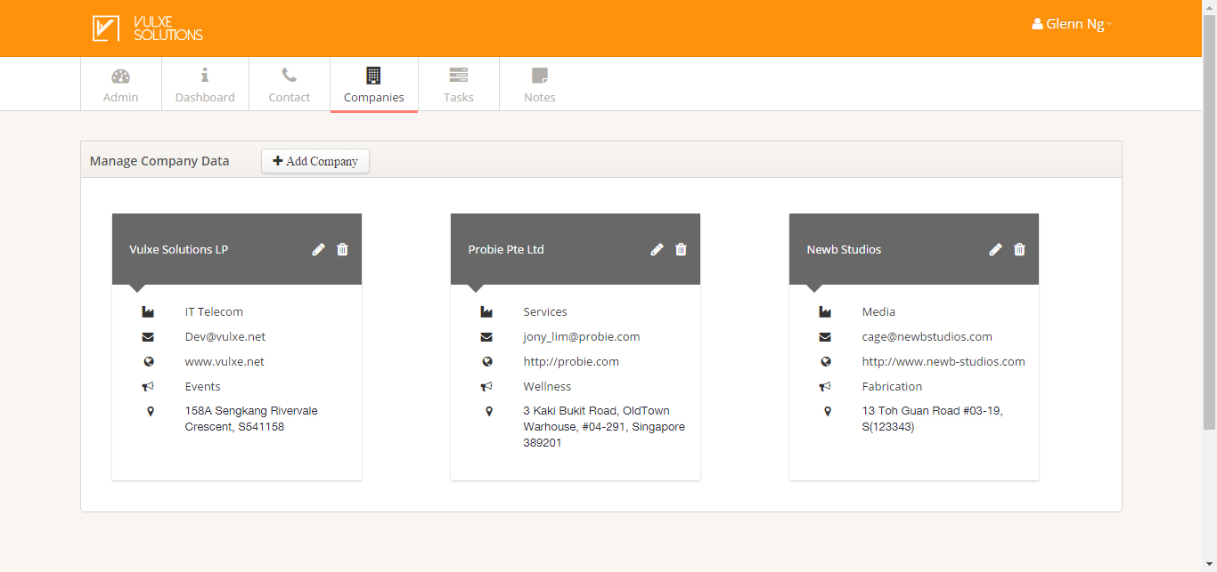
Task: Click the Add Company button
Action: pos(315,161)
